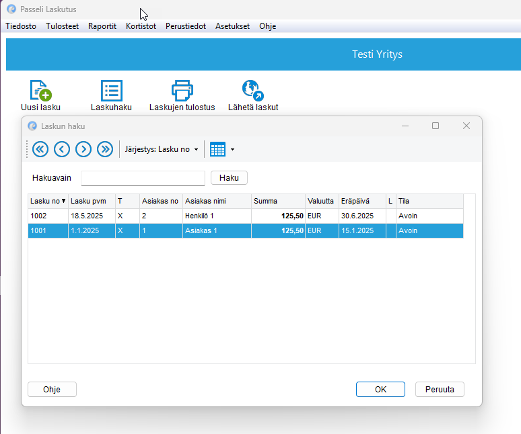This screenshot has height=434, width=521.
Task: Click date 1.1.2025 cell
Action: pos(92,230)
